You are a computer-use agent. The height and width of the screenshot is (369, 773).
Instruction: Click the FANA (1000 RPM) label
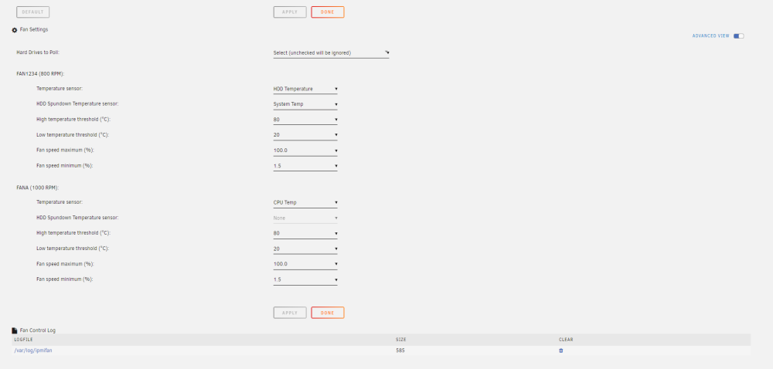pyautogui.click(x=38, y=188)
